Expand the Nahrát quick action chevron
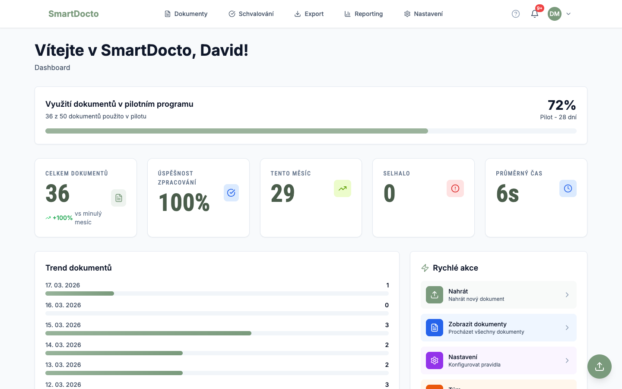 coord(567,295)
